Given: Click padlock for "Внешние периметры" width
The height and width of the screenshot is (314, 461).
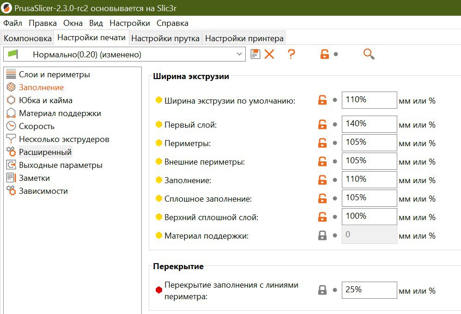Looking at the screenshot, I should point(322,161).
